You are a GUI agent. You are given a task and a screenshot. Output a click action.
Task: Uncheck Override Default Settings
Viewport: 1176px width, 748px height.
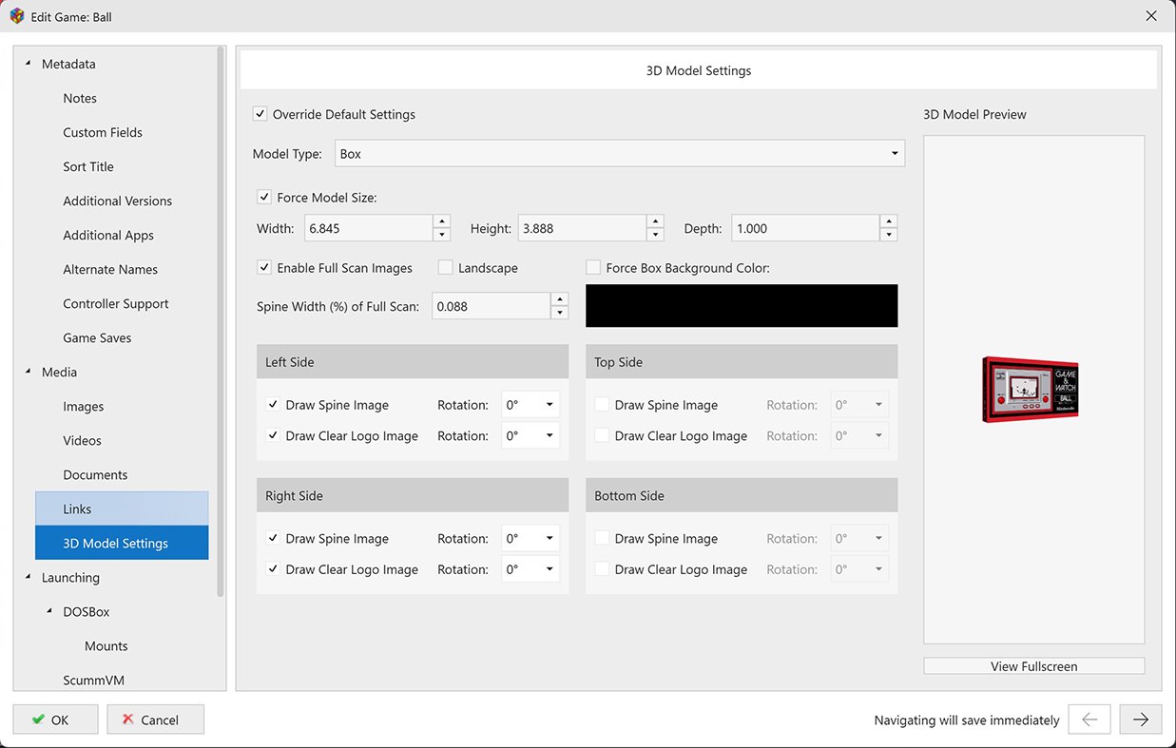260,114
